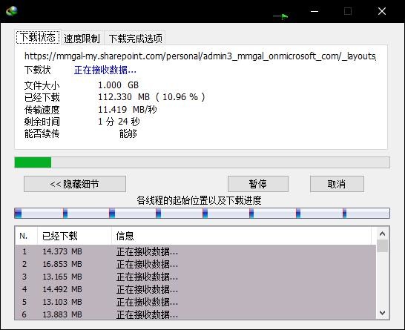Select thread row 6 with 13.883 MB

(195, 314)
